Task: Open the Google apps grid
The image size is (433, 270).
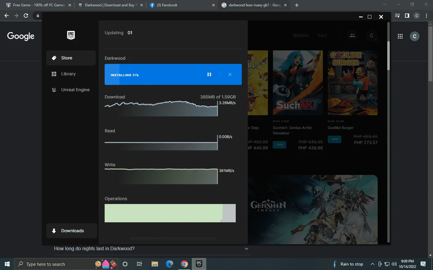Action: [400, 36]
